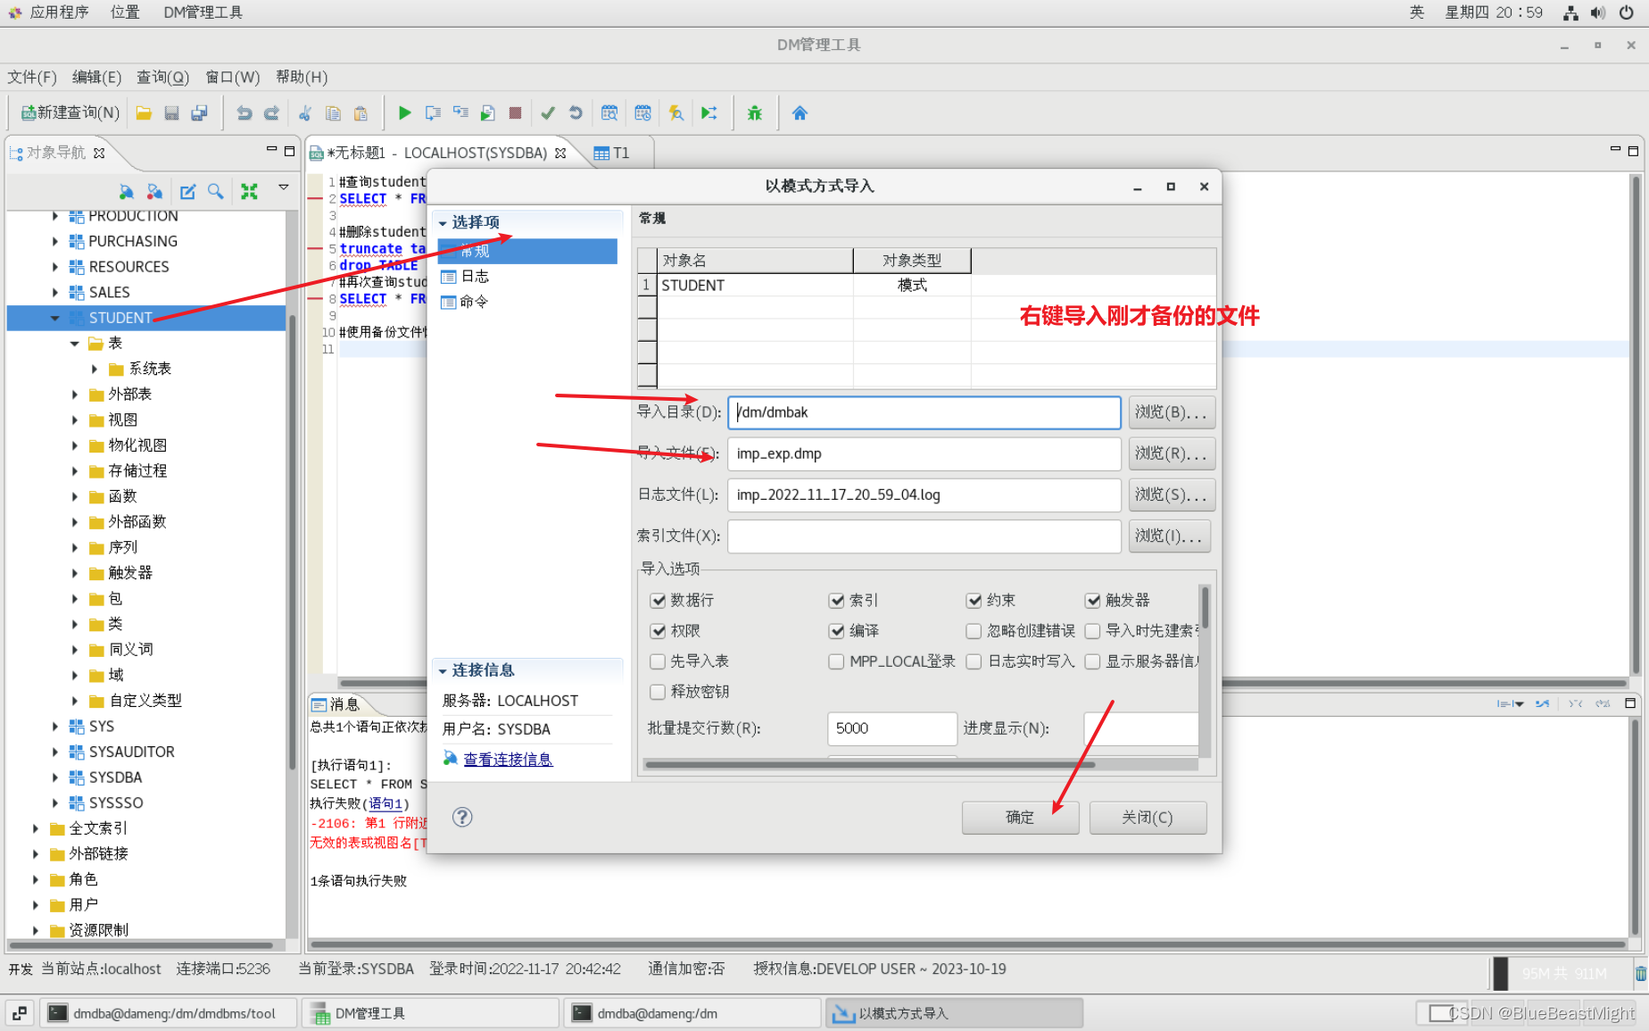The height and width of the screenshot is (1031, 1649).
Task: Click the stop execution icon in the toolbar
Action: pyautogui.click(x=515, y=112)
